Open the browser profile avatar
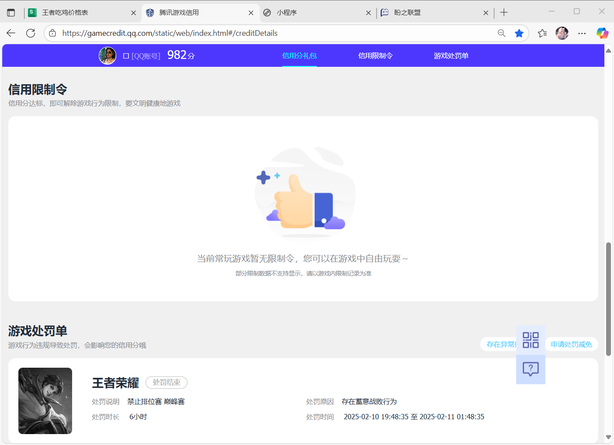The height and width of the screenshot is (445, 614). pyautogui.click(x=562, y=33)
